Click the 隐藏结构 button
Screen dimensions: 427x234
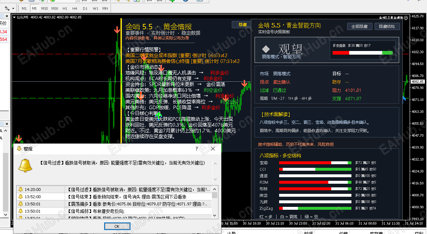coord(387,26)
